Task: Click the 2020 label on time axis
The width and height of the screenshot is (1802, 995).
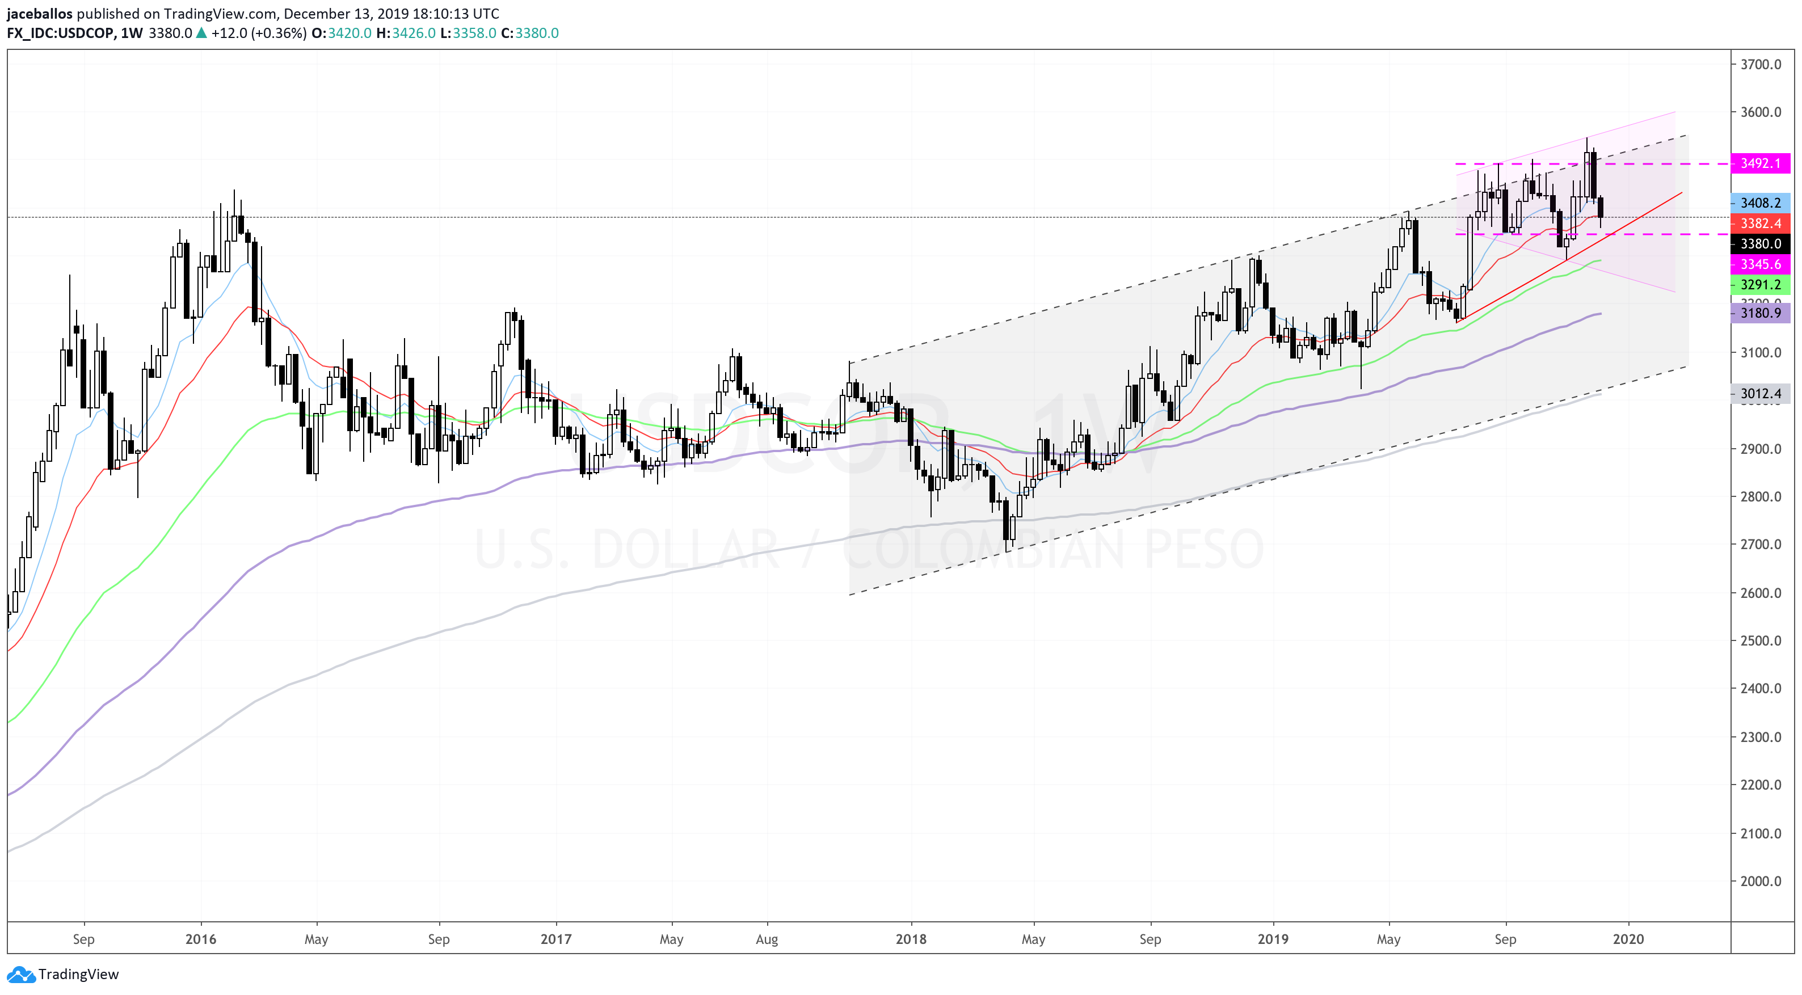Action: click(x=1628, y=938)
